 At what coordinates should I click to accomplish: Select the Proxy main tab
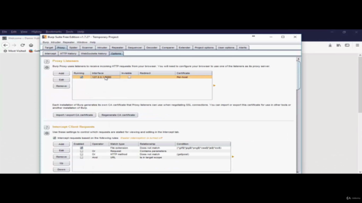pyautogui.click(x=61, y=47)
